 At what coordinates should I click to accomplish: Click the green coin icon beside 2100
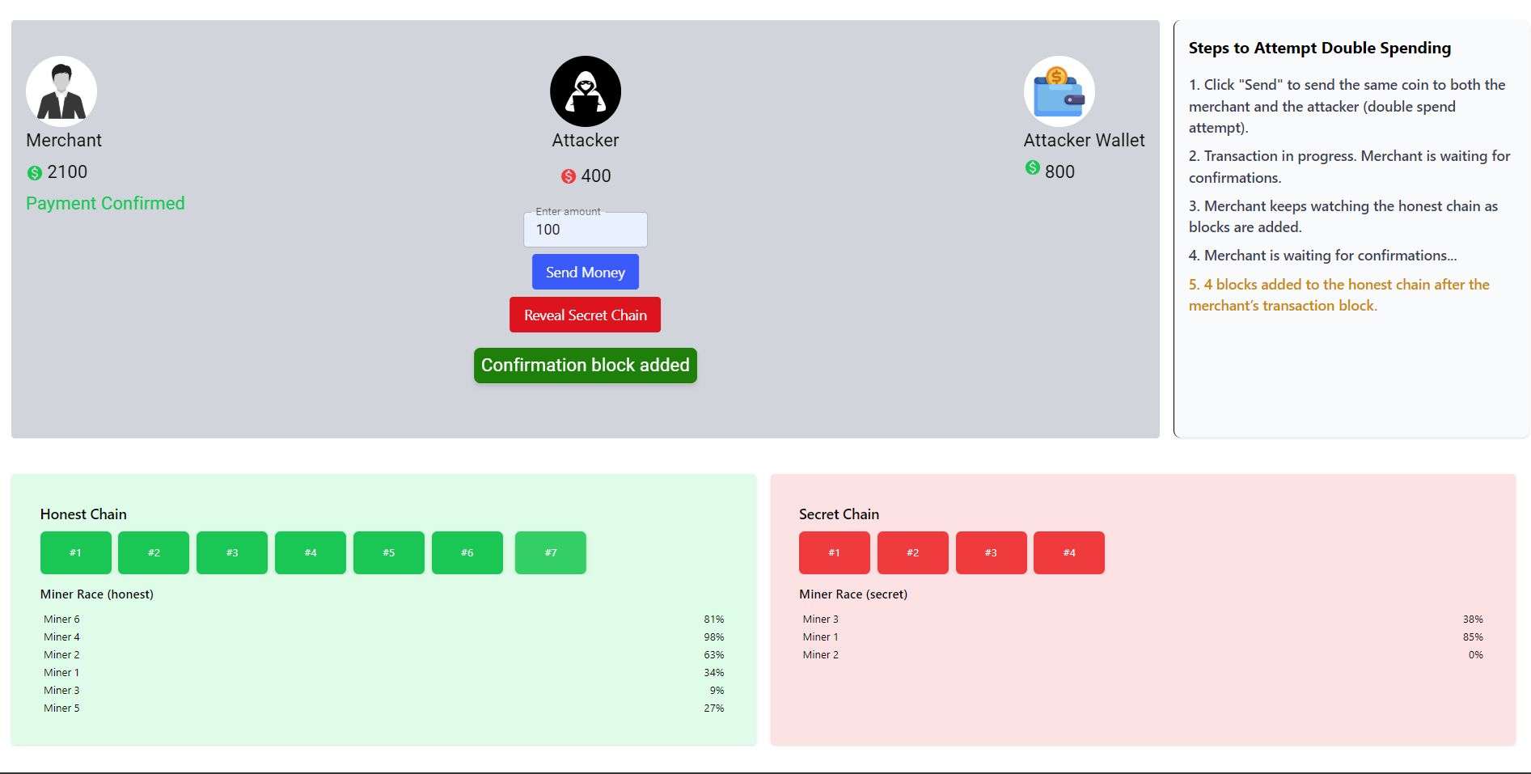click(x=35, y=173)
